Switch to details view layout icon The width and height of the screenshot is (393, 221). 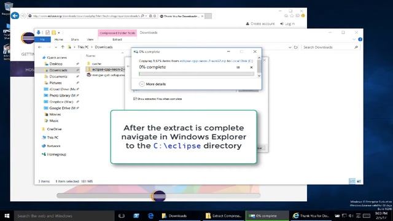[352, 181]
